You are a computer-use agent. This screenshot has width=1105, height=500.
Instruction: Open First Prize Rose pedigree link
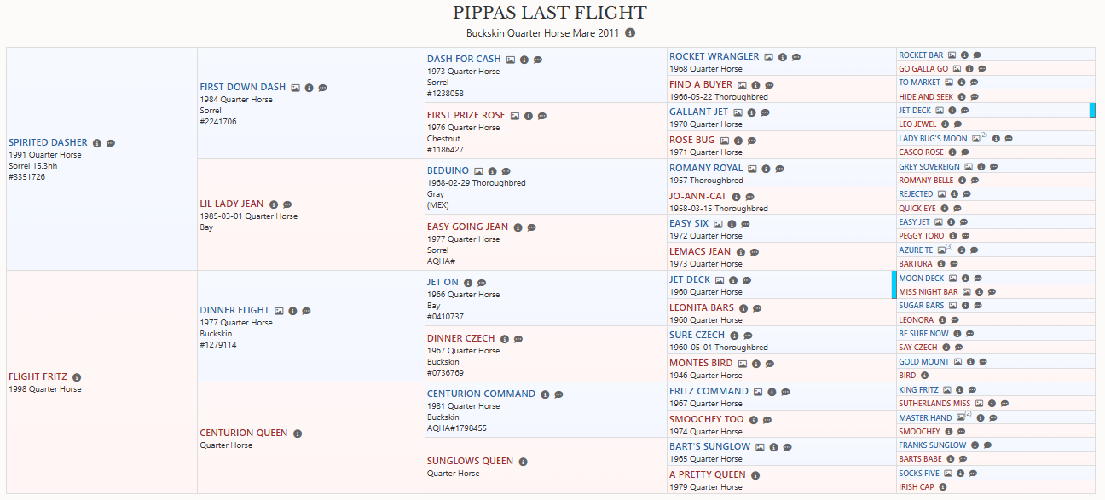pyautogui.click(x=466, y=115)
